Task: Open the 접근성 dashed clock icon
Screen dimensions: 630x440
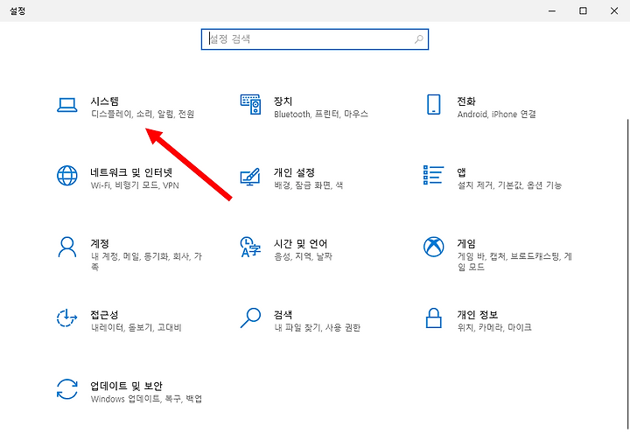Action: click(66, 318)
